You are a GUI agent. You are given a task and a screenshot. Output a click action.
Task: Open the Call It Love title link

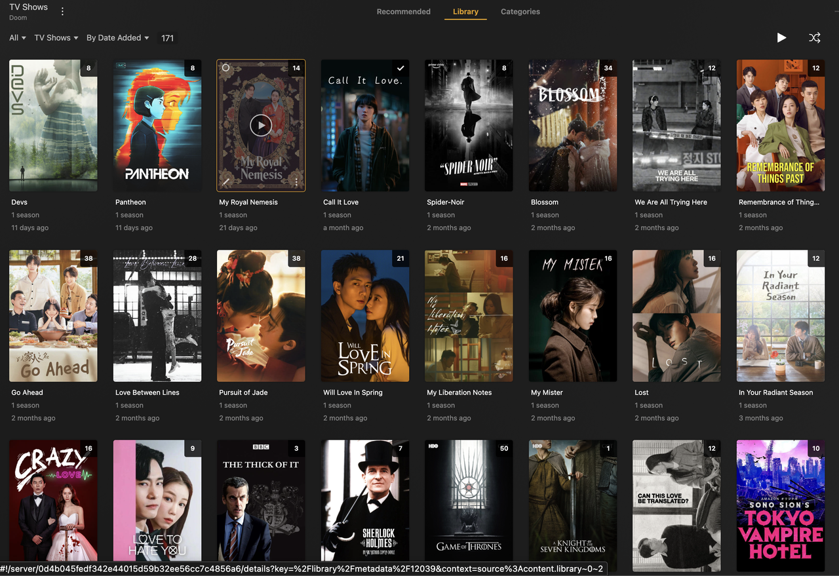(x=341, y=202)
